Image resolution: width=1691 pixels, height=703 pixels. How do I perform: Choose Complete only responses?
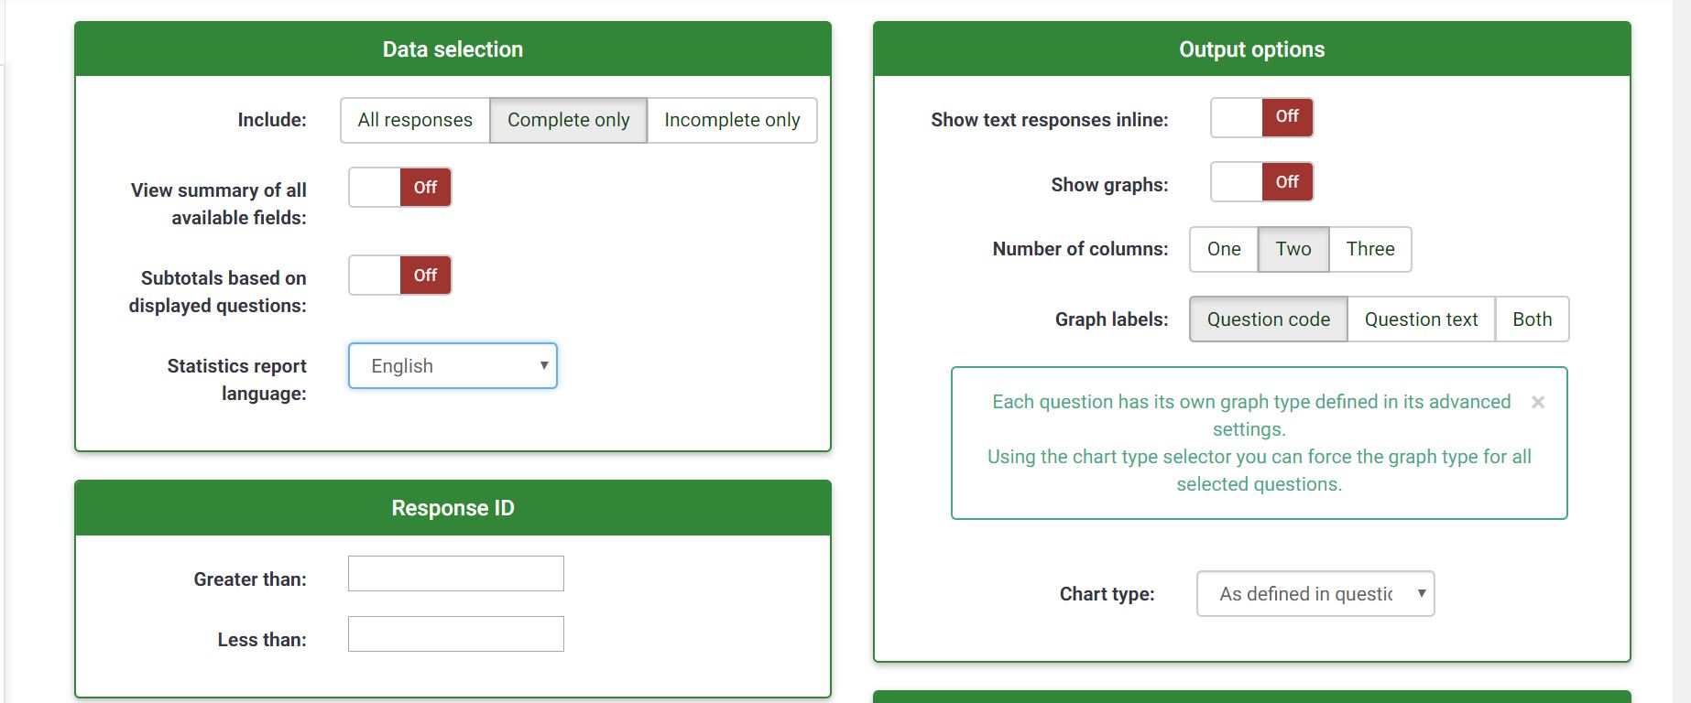[x=568, y=120]
